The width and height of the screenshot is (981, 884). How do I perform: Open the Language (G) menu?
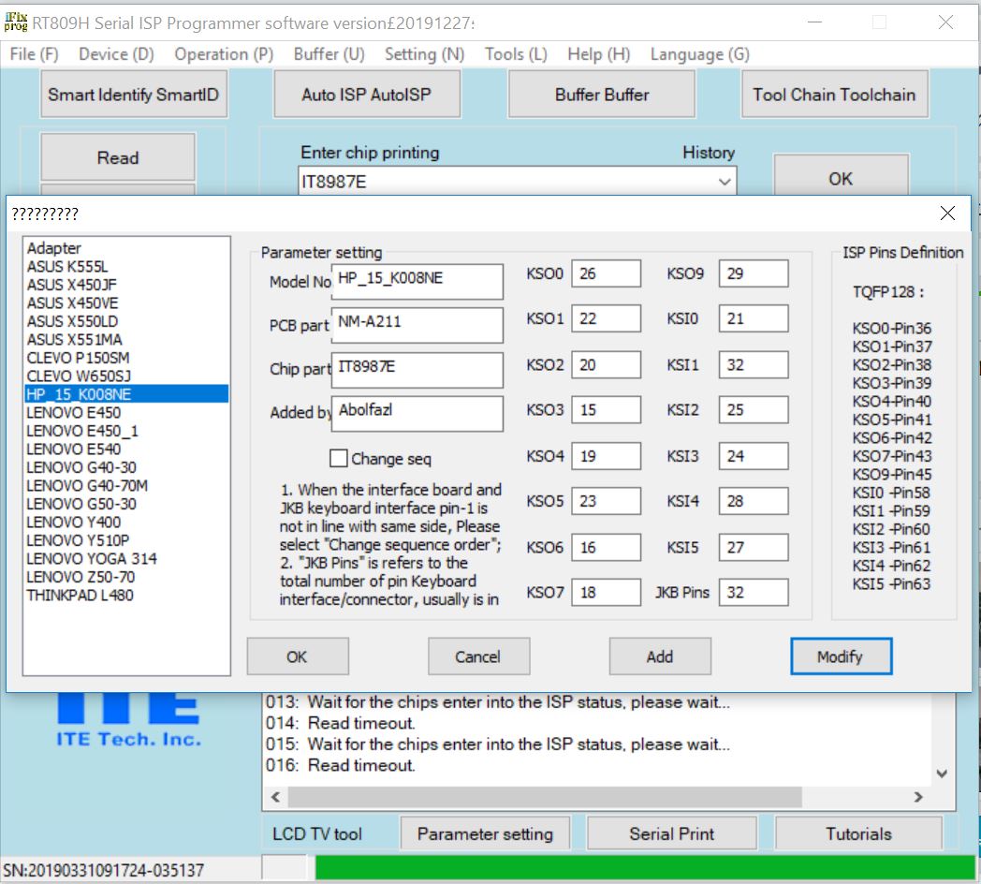[699, 54]
